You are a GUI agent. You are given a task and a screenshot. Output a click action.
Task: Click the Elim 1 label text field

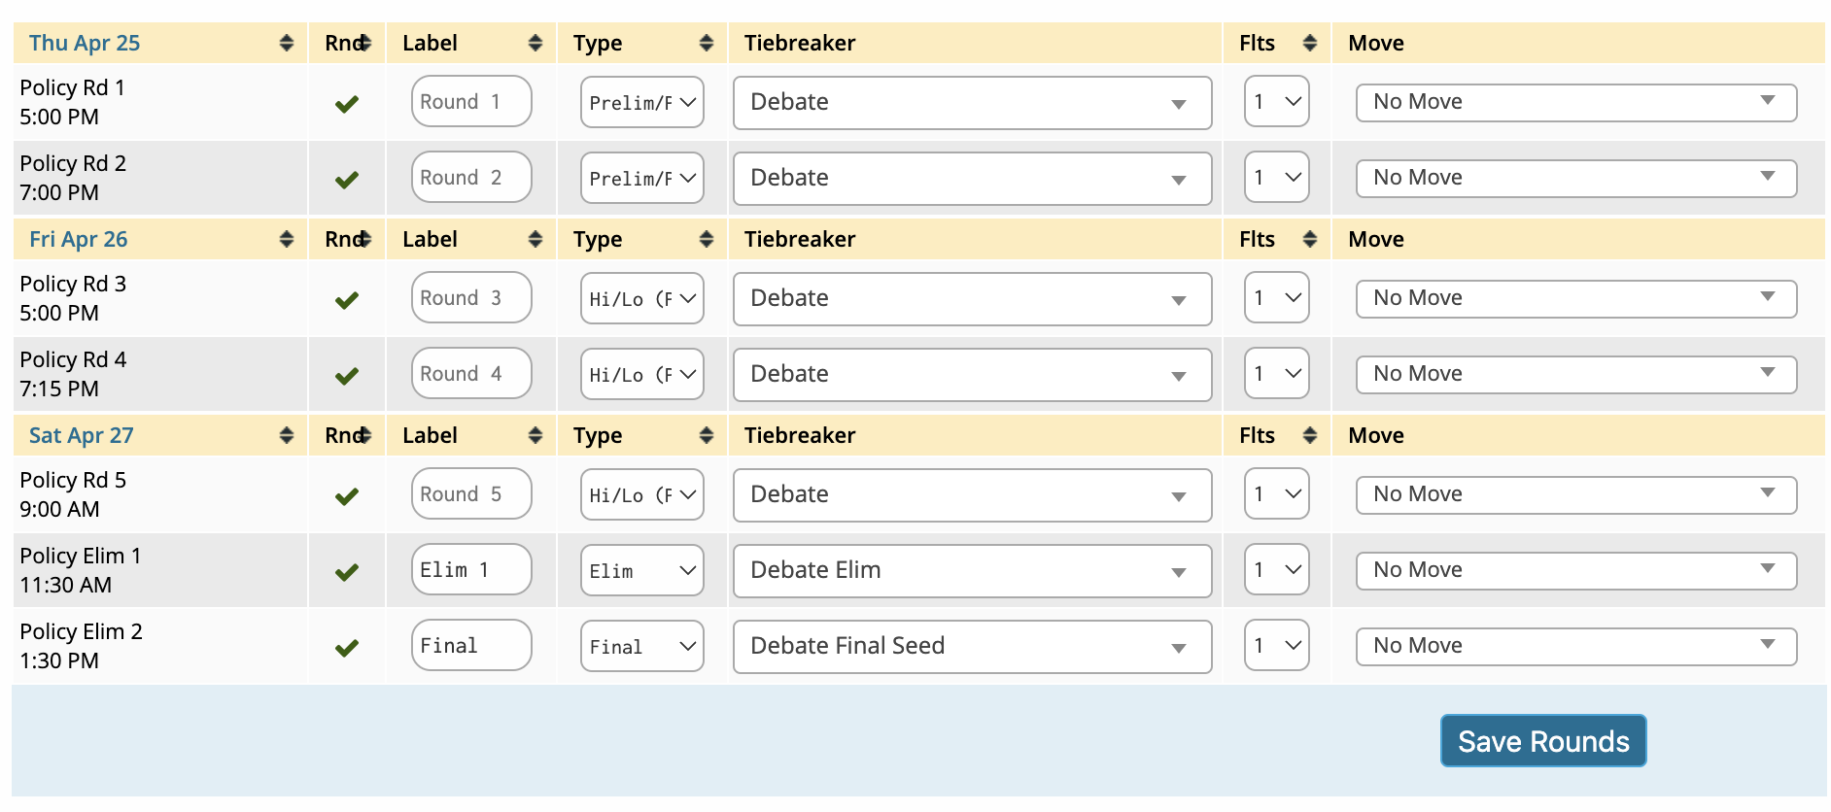pyautogui.click(x=471, y=570)
